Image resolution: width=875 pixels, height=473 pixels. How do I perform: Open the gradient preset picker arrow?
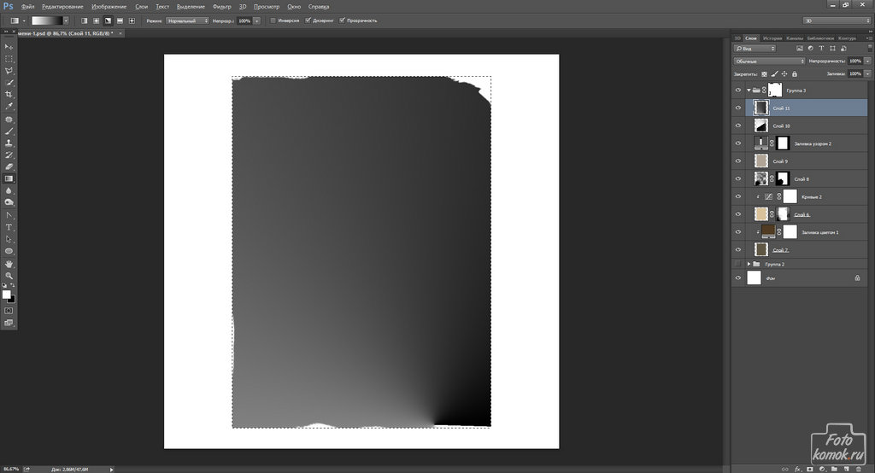pyautogui.click(x=70, y=20)
